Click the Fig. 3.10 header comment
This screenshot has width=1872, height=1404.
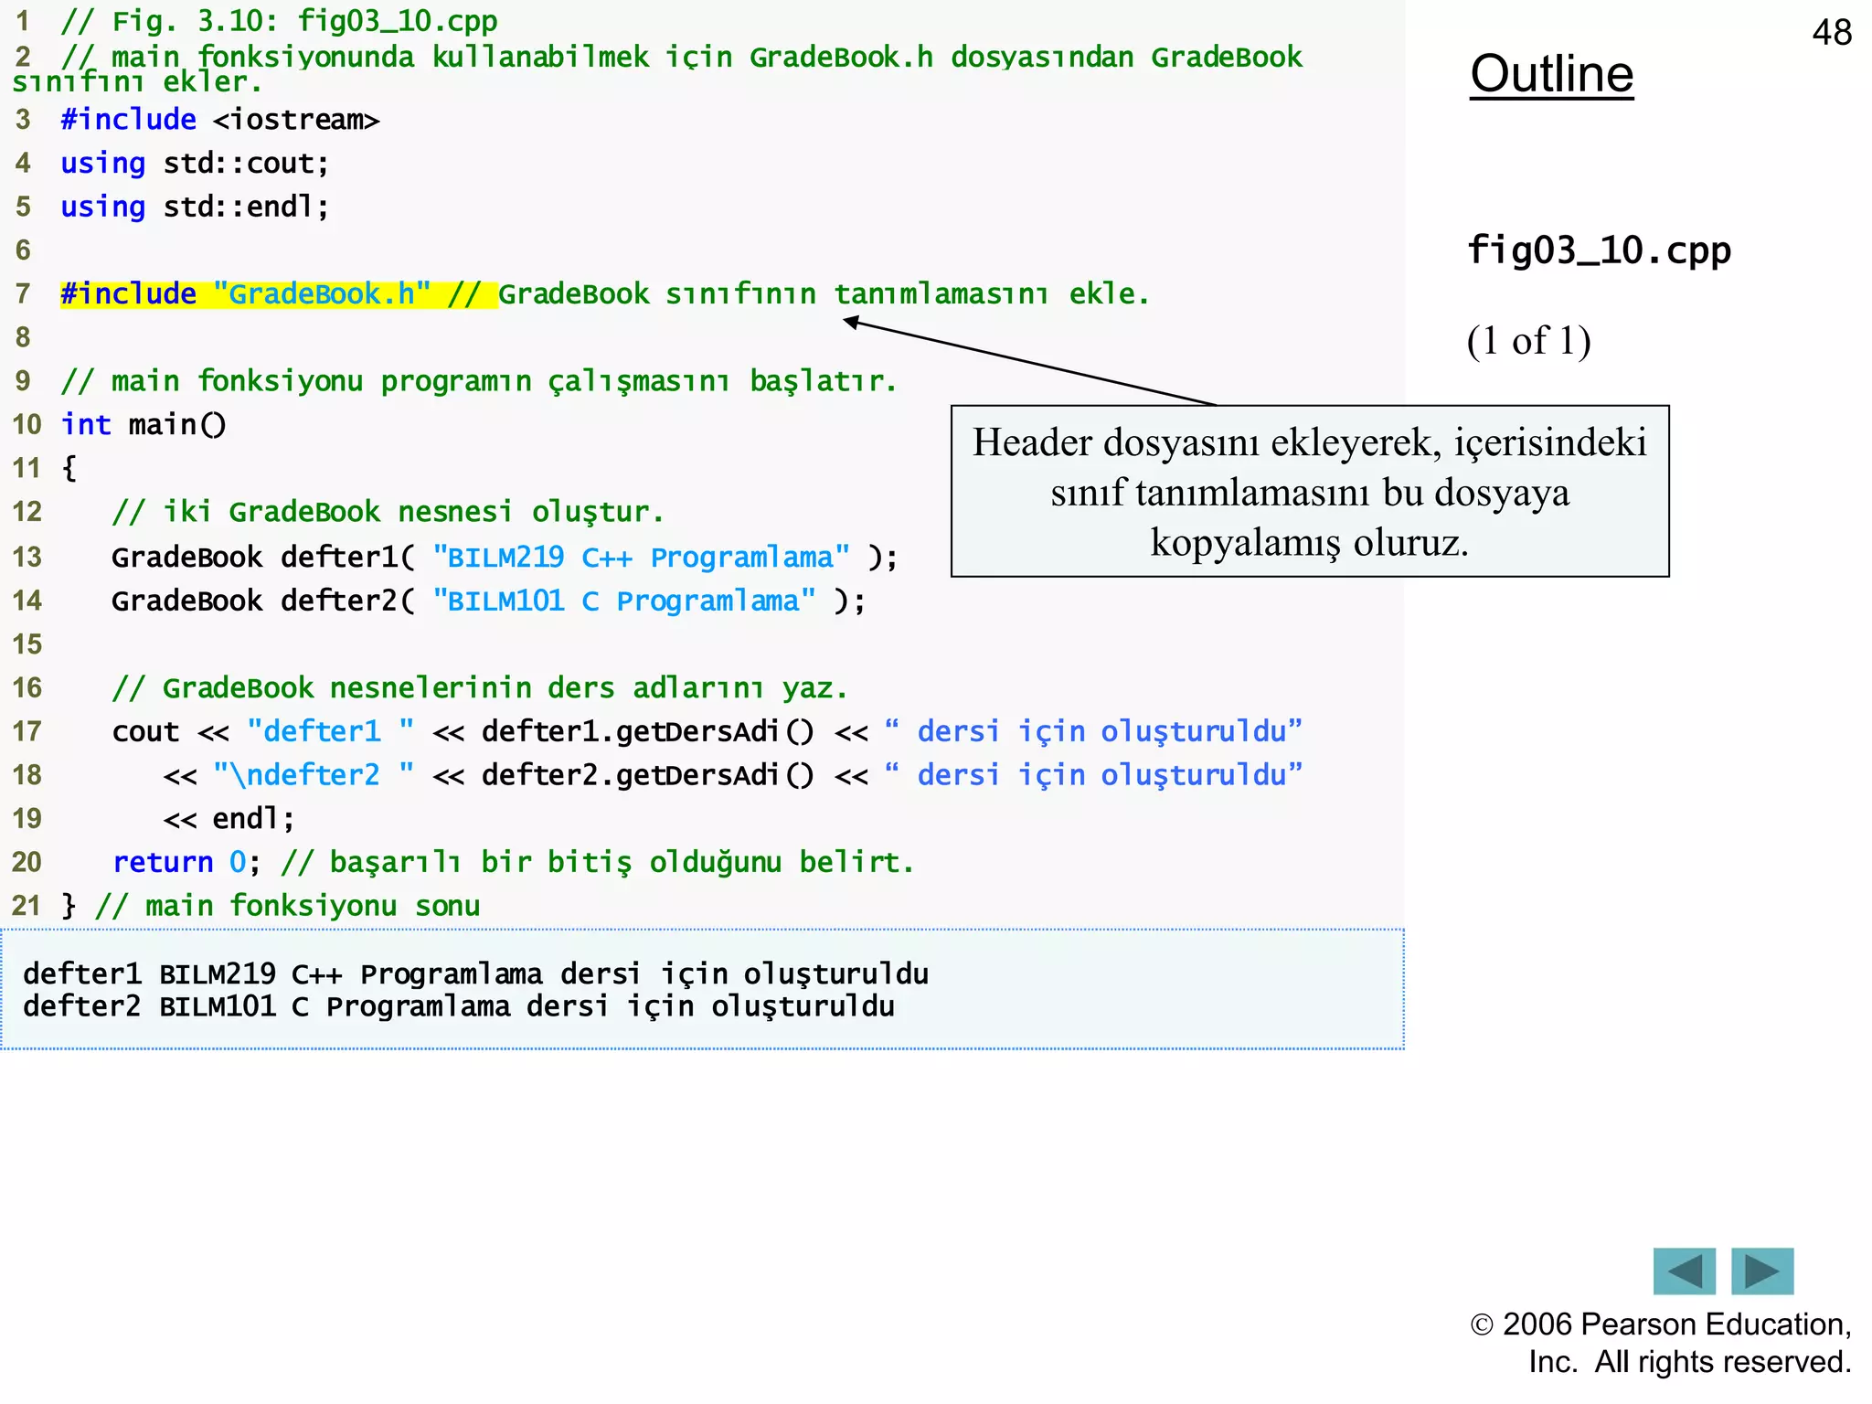click(x=280, y=21)
